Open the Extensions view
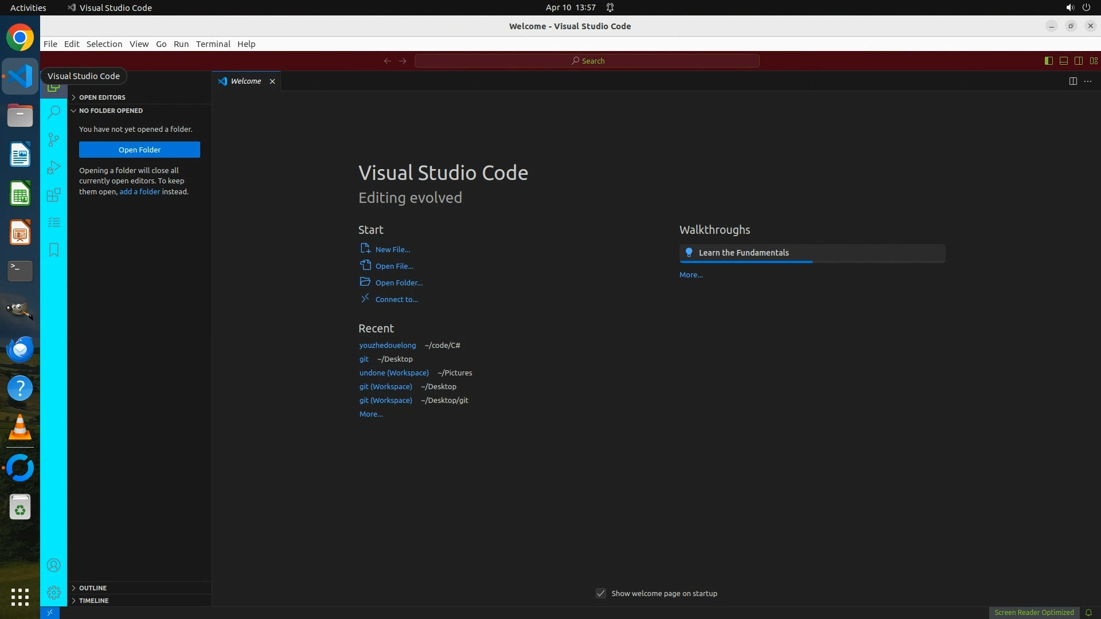 tap(54, 195)
